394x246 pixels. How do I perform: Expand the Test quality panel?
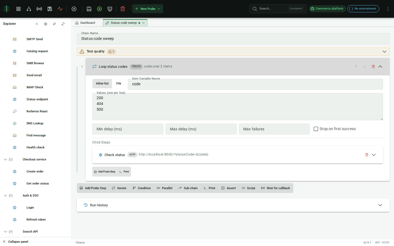[384, 51]
